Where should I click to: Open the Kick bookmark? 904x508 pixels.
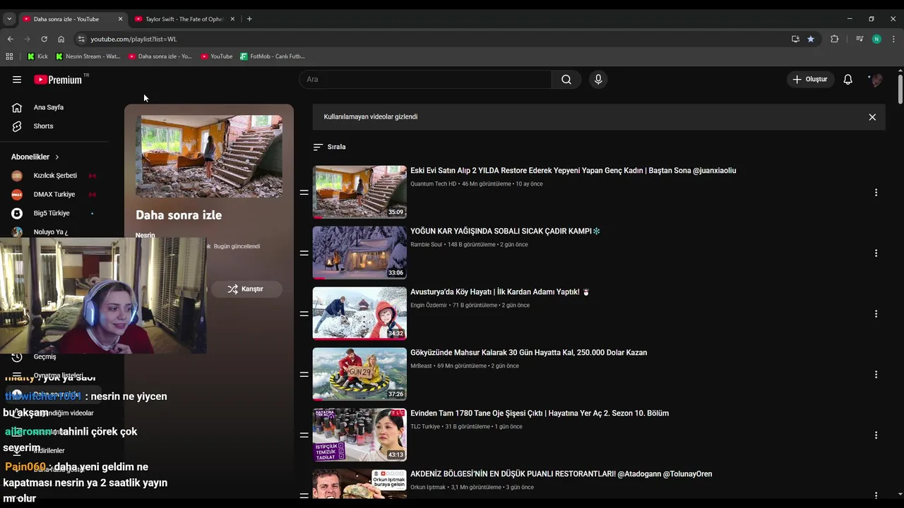37,56
